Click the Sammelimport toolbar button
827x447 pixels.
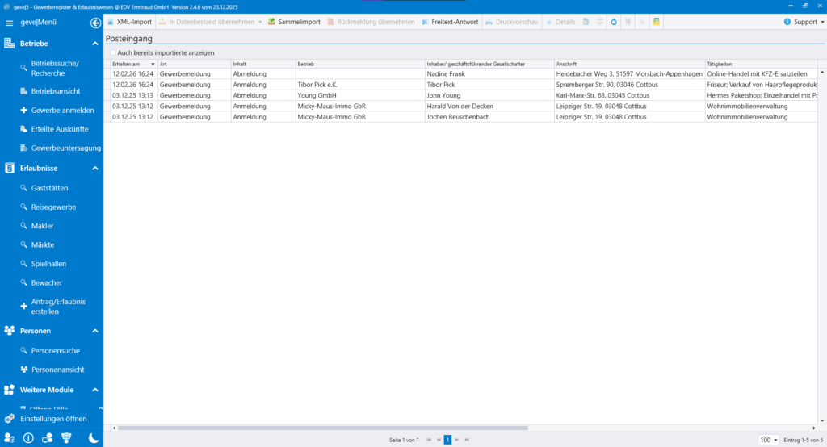click(294, 22)
